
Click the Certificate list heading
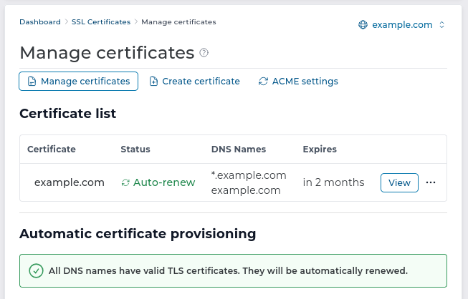pos(68,114)
